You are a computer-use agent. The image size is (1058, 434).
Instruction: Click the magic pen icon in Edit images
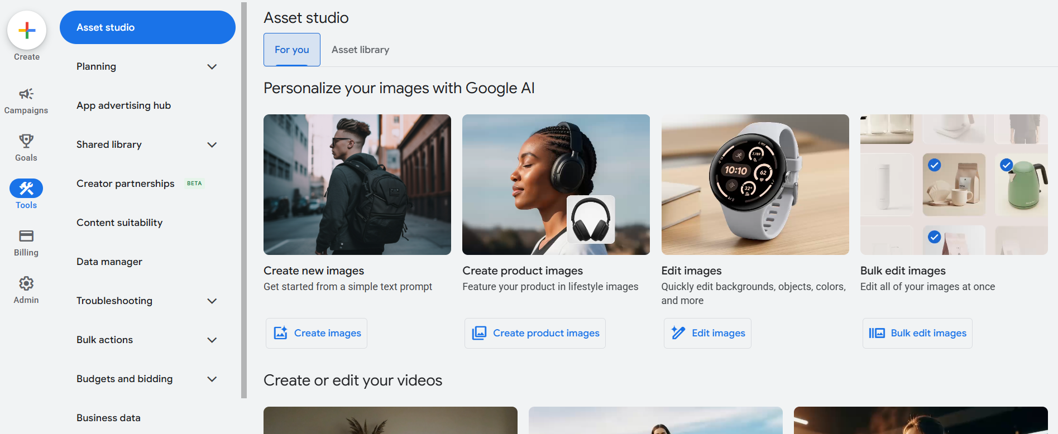click(x=678, y=333)
